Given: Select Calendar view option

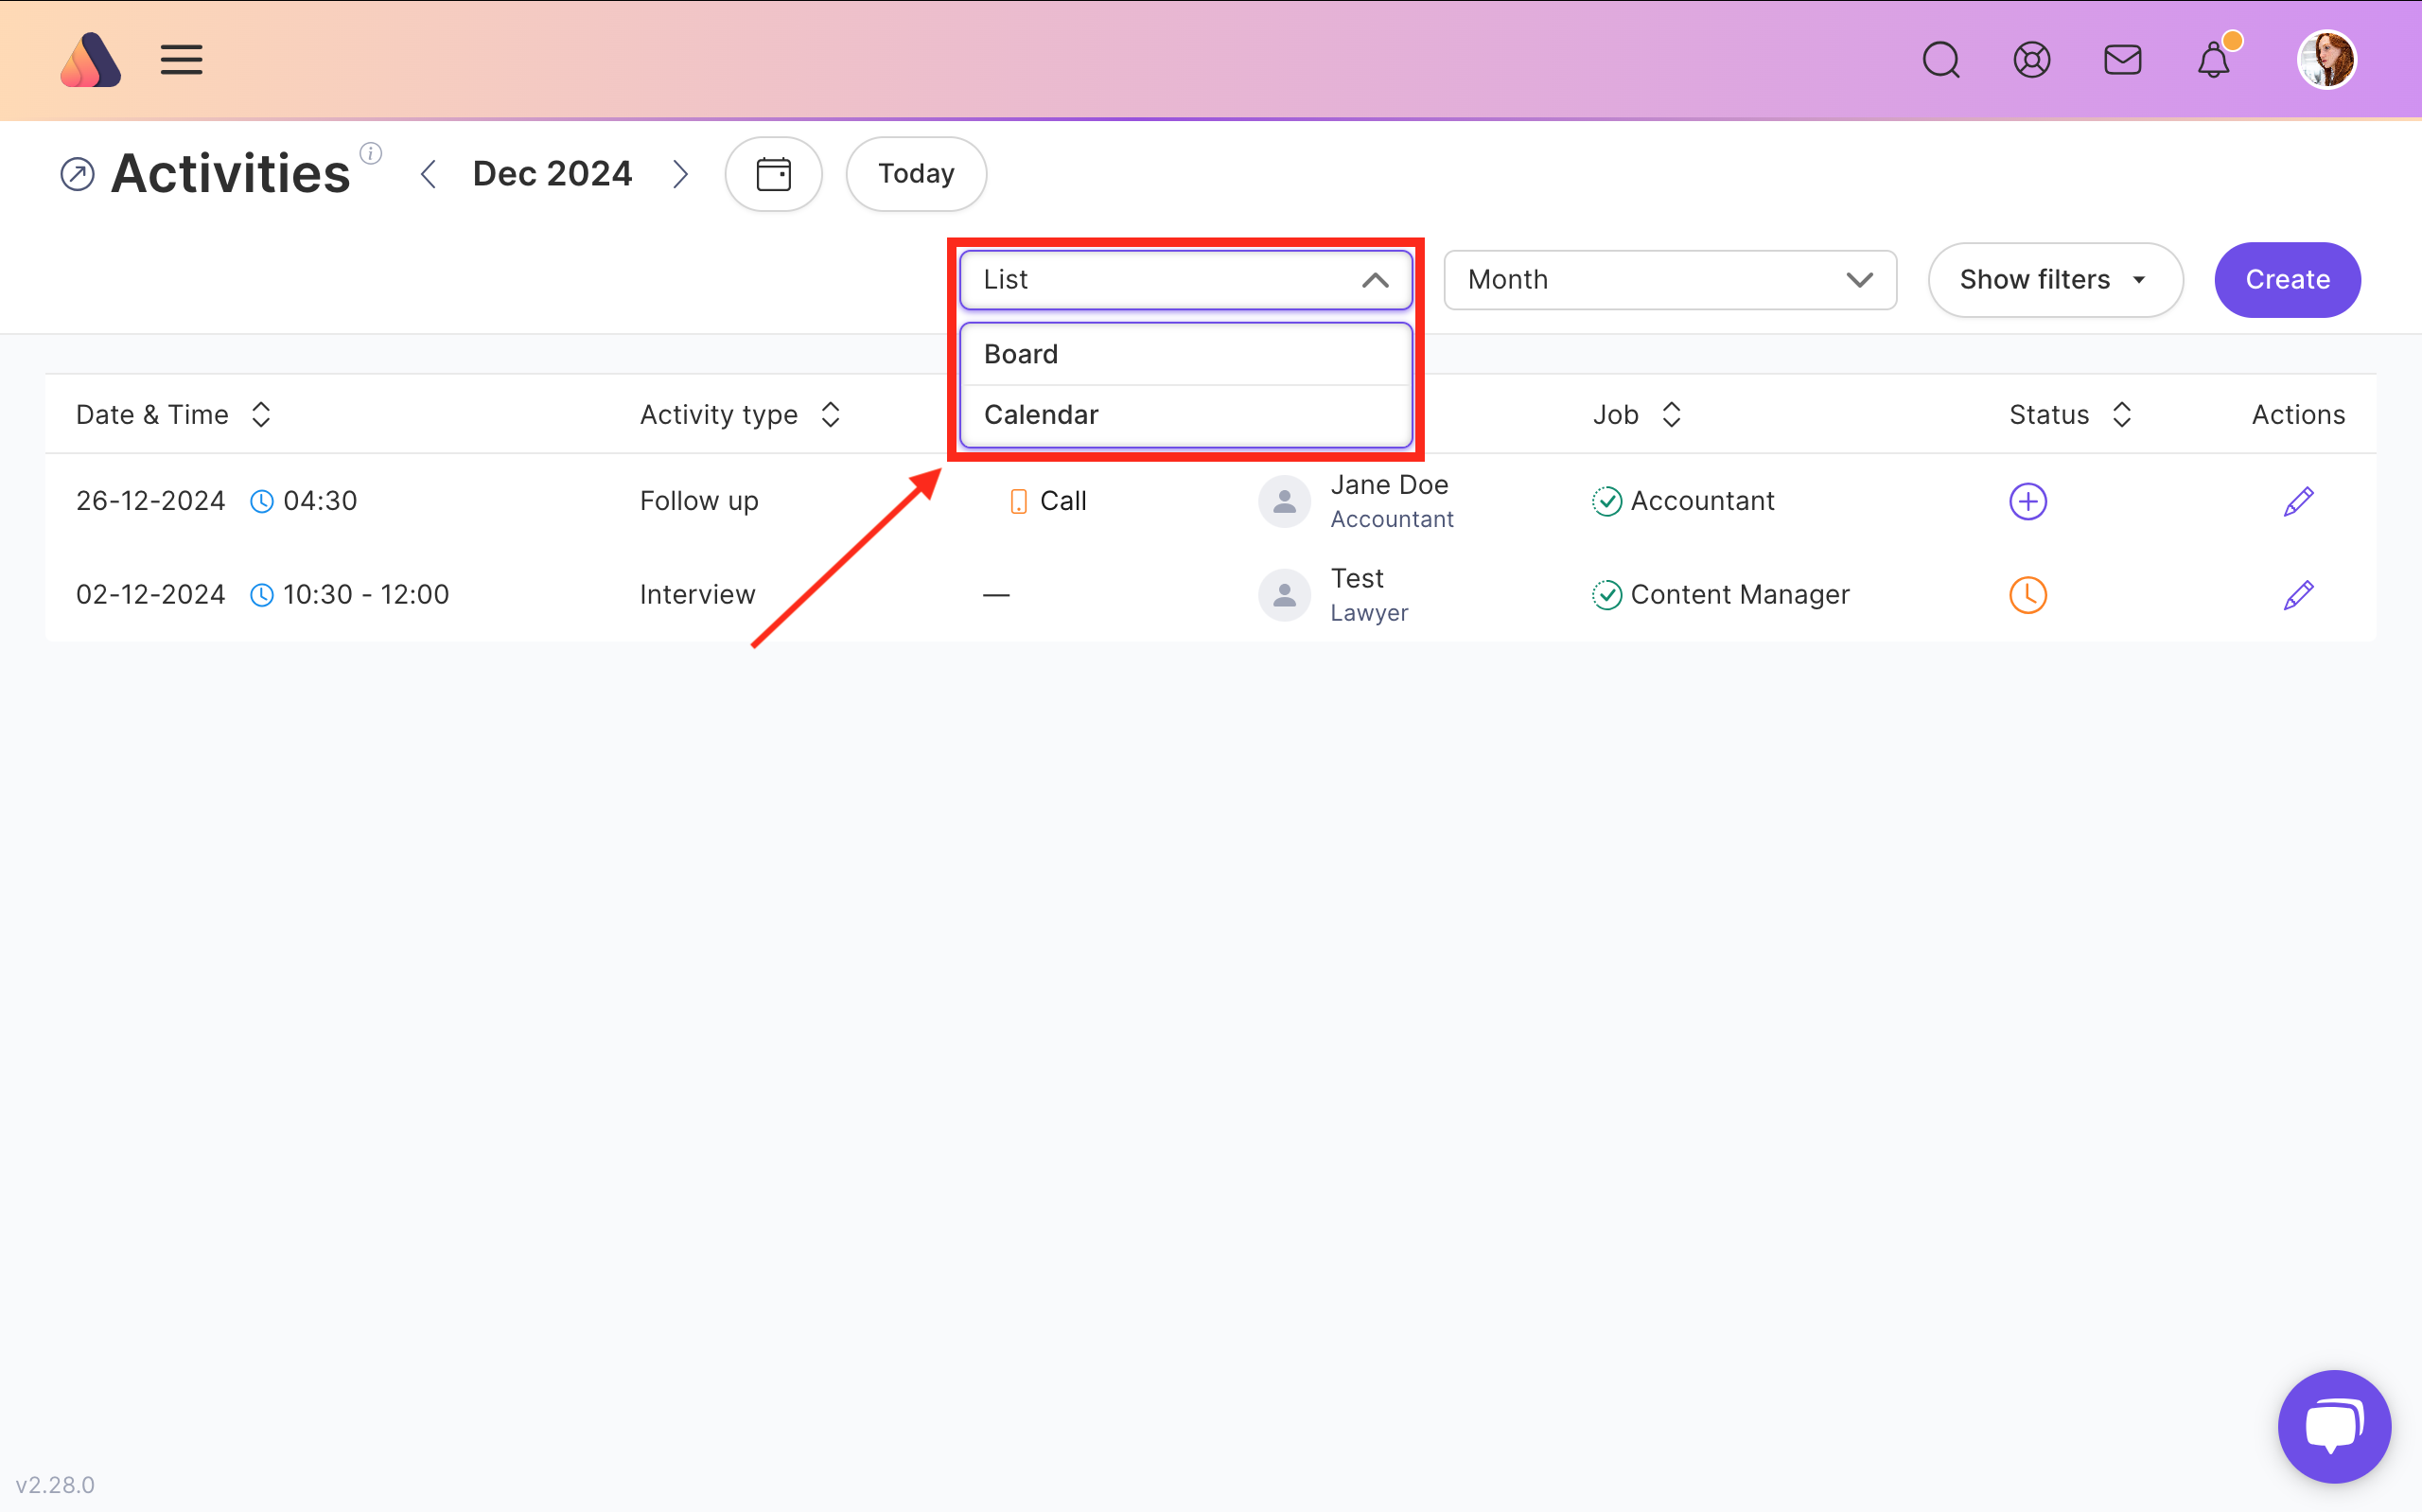Looking at the screenshot, I should tap(1185, 415).
